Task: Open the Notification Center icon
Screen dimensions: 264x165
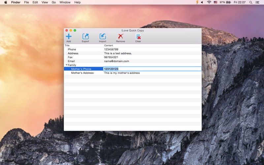Action: 257,2
